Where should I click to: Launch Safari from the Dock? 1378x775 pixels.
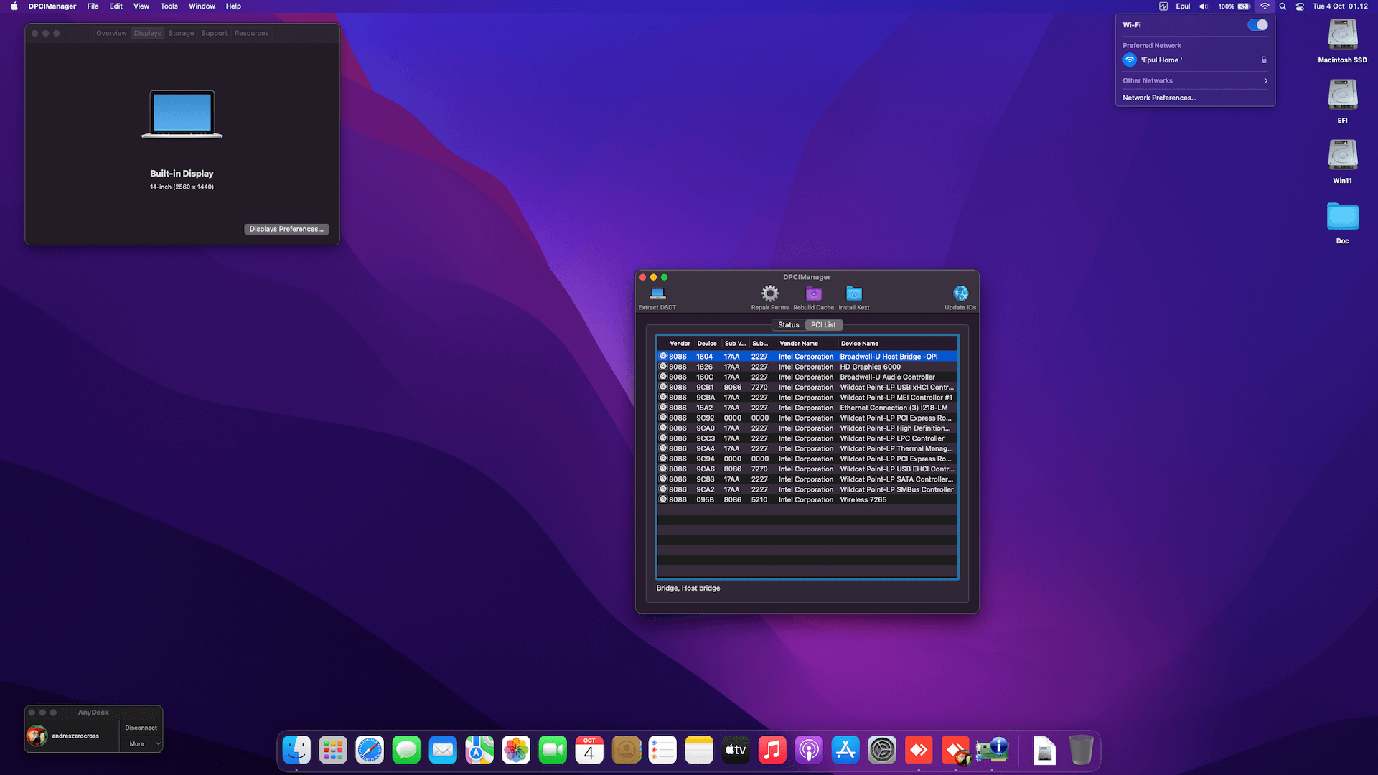click(x=370, y=750)
